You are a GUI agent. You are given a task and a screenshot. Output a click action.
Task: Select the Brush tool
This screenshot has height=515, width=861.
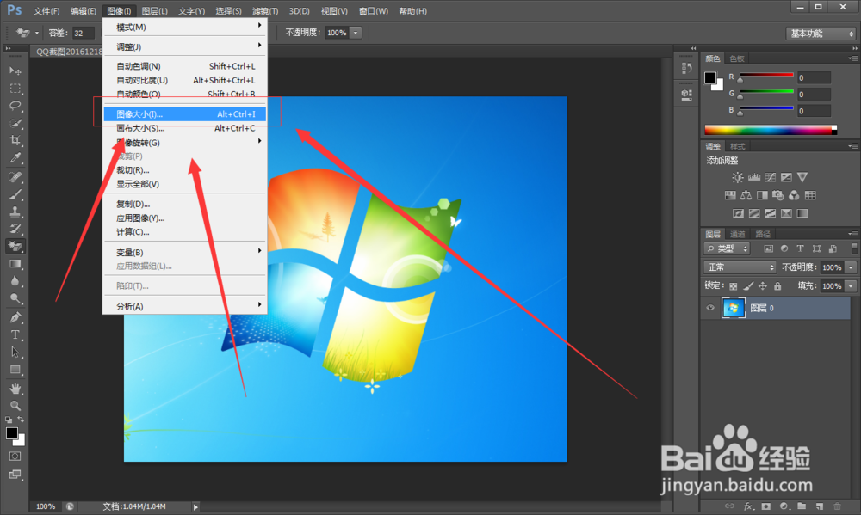pyautogui.click(x=15, y=194)
